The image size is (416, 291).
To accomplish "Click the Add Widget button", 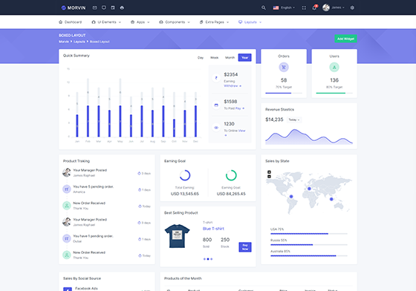I will tap(345, 39).
